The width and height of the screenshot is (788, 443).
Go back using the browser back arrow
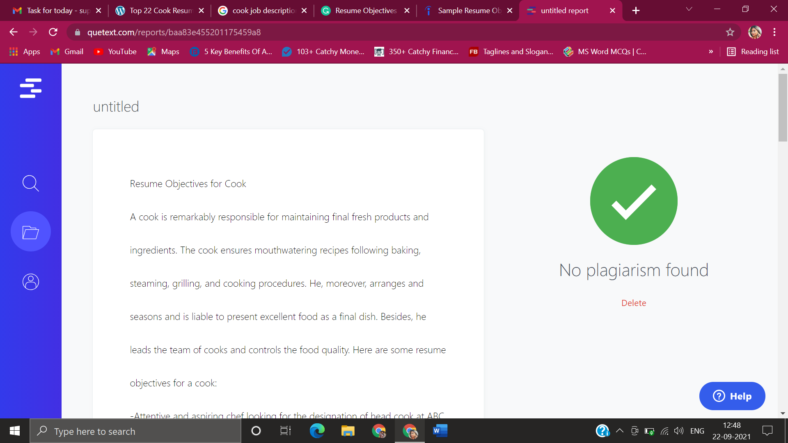coord(14,32)
